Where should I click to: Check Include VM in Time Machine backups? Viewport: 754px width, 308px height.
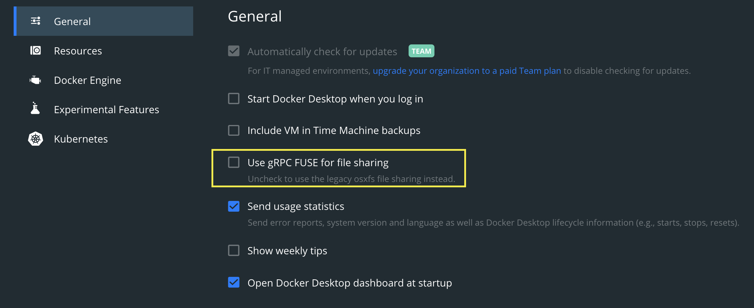[x=233, y=130]
